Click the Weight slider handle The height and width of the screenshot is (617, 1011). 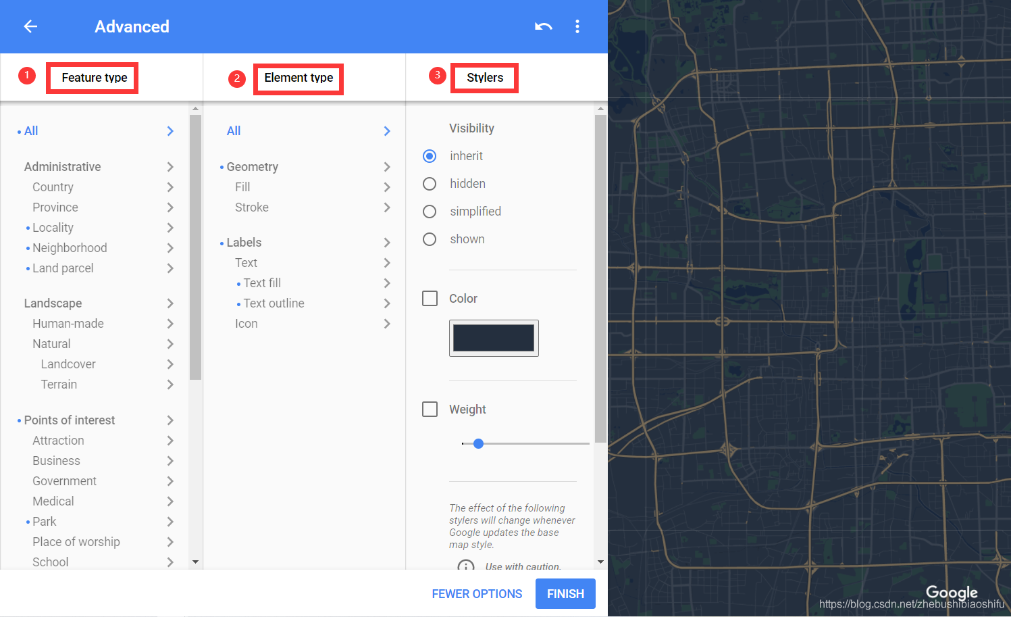[x=478, y=444]
